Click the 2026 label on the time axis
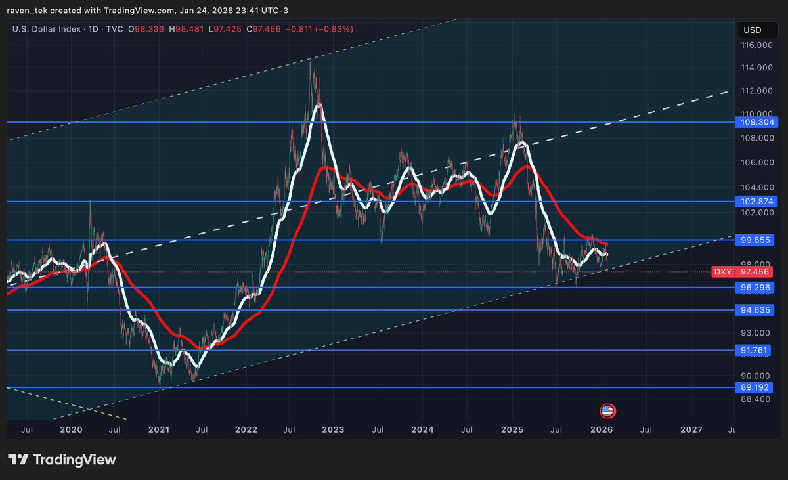This screenshot has width=788, height=480. (x=602, y=430)
